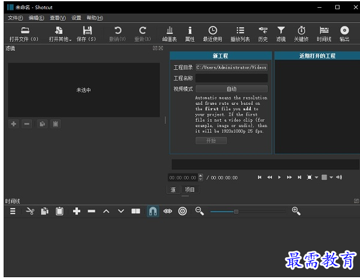The width and height of the screenshot is (360, 279).
Task: Click the timeline lift (up arrow) icon
Action: point(106,211)
